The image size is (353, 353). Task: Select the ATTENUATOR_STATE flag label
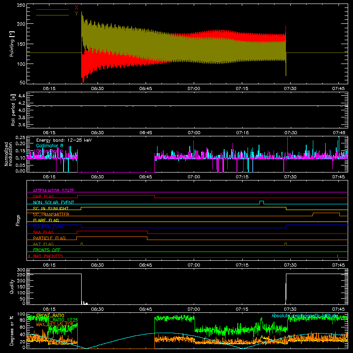(x=53, y=191)
